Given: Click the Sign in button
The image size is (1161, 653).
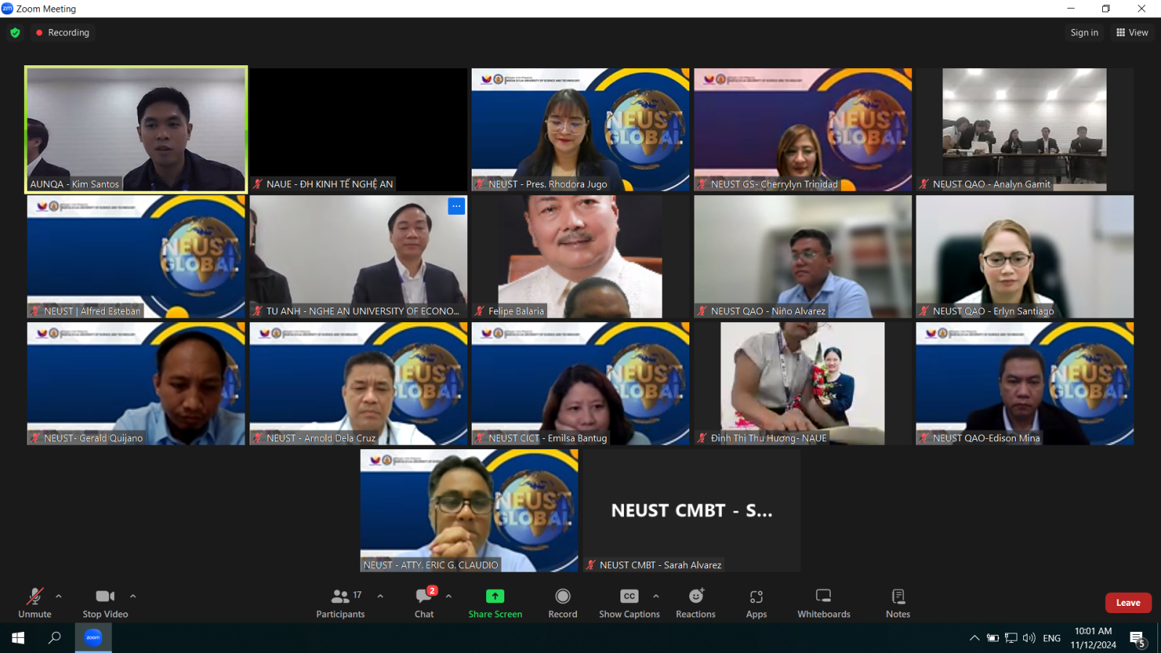Looking at the screenshot, I should pos(1084,33).
